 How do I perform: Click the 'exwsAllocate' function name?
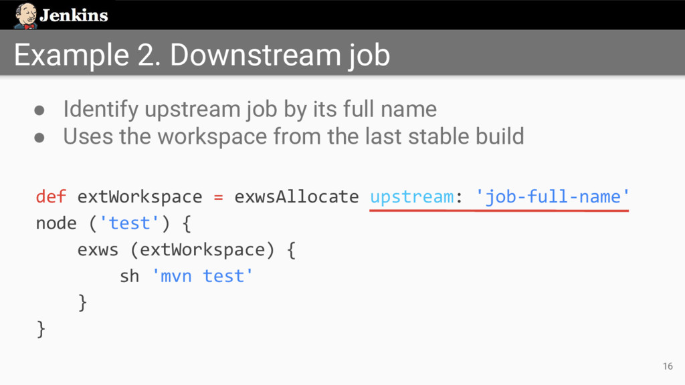tap(296, 197)
